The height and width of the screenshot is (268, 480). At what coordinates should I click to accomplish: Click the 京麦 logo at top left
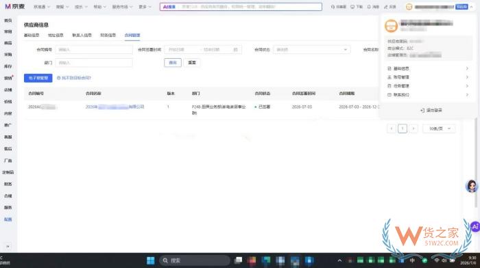pos(14,6)
